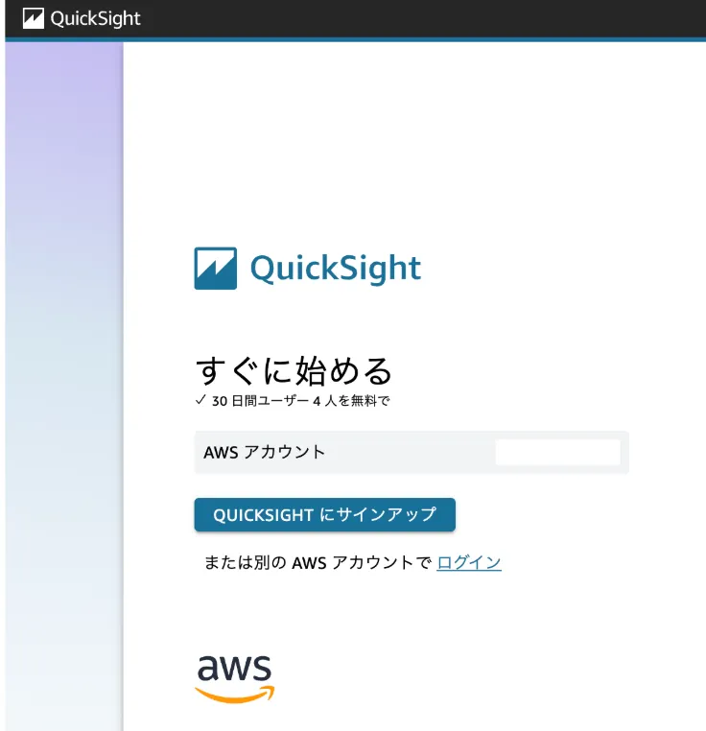Click the checkmark beside the 30日間 text
The height and width of the screenshot is (731, 706).
click(x=200, y=401)
